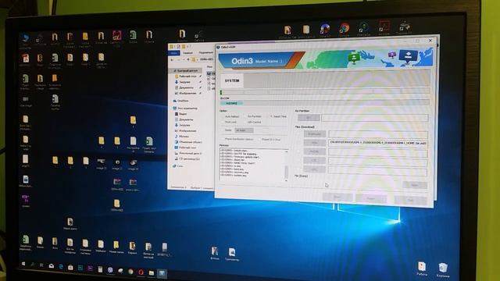500x281 pixels.
Task: Select OneDrive in Explorer sidebar
Action: (x=181, y=101)
